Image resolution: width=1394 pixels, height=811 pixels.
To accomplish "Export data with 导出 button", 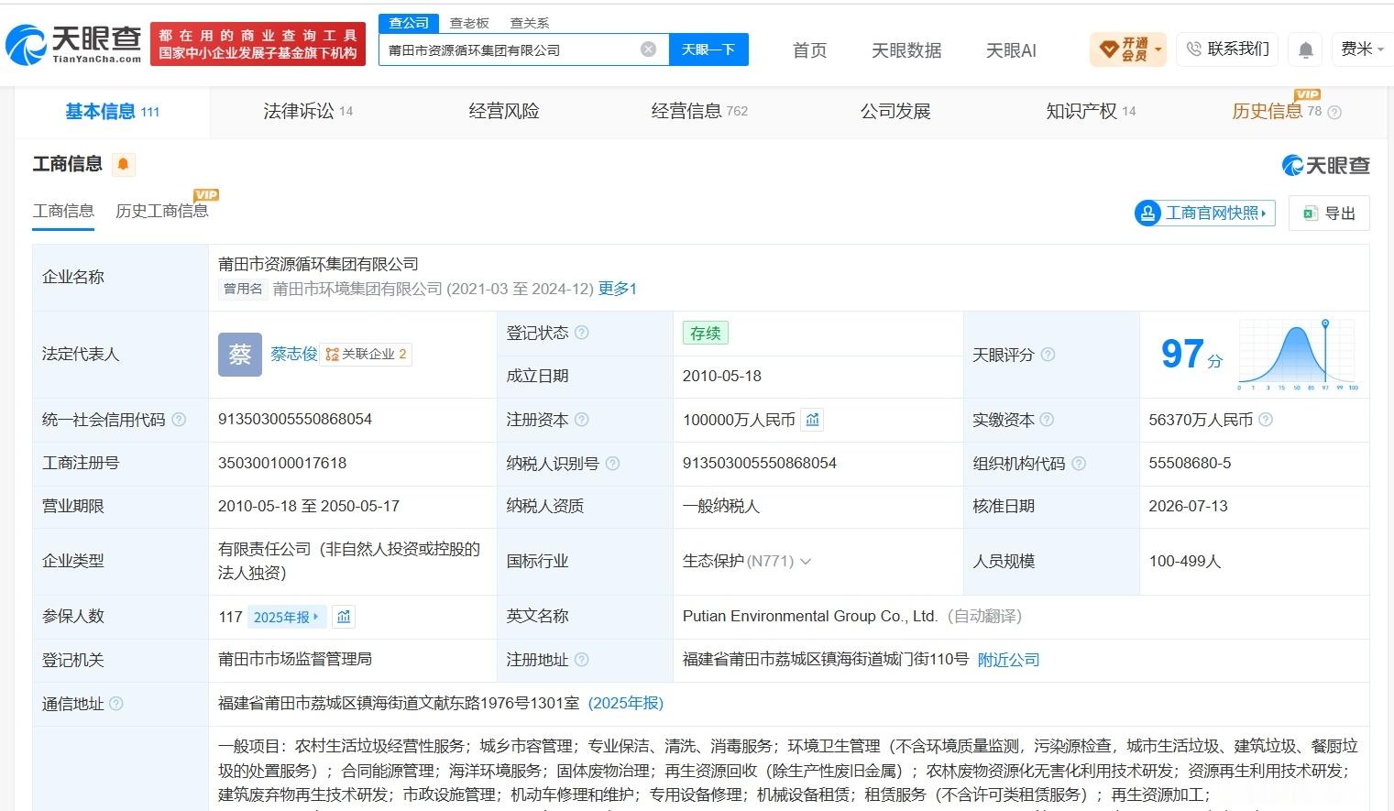I will [x=1329, y=213].
